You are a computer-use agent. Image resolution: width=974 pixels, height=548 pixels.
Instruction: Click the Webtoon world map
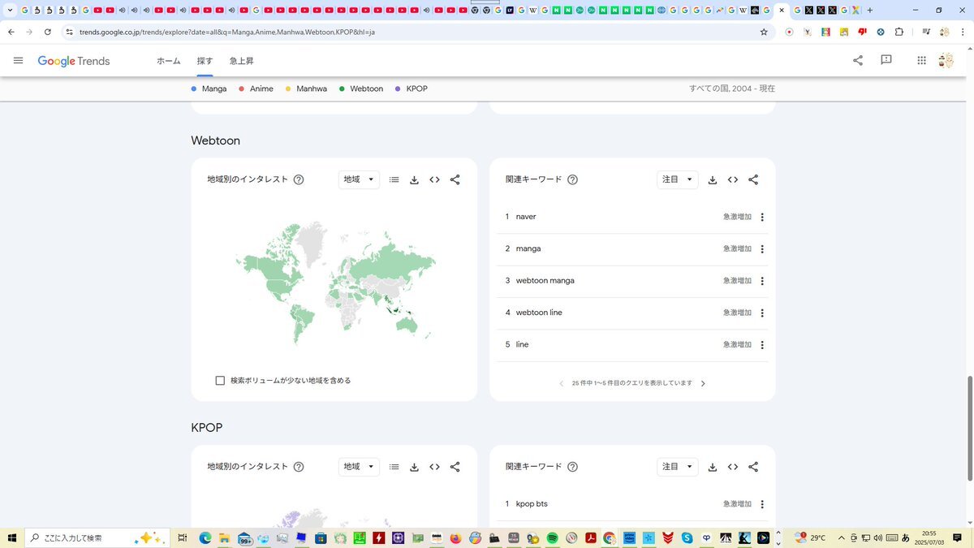[335, 283]
